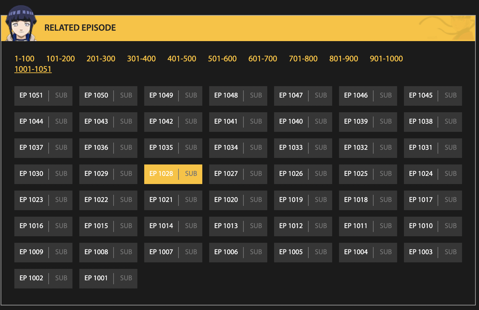Switch to the 501-600 episode range
Screen dimensions: 479x310
pyautogui.click(x=222, y=59)
